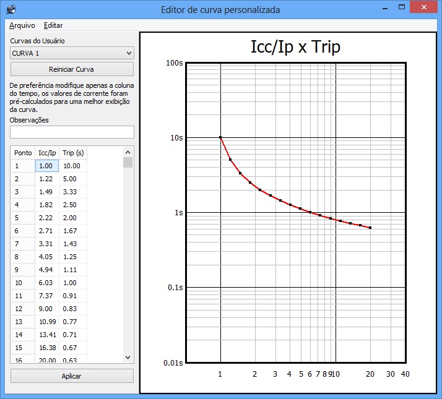Select Icc/Ip cell 9.00

(47, 309)
